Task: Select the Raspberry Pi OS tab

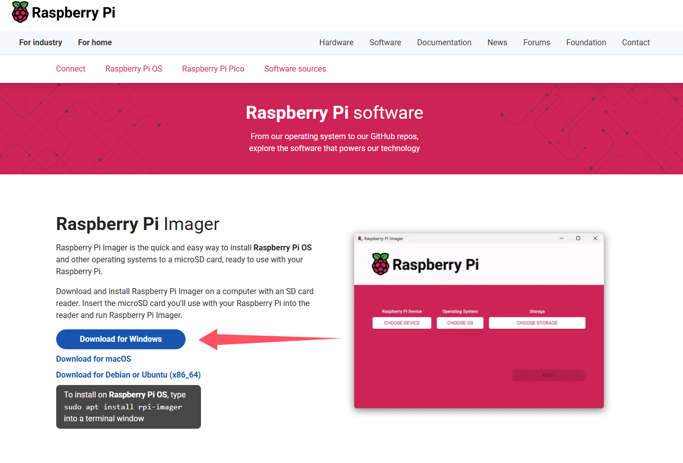Action: coord(134,69)
